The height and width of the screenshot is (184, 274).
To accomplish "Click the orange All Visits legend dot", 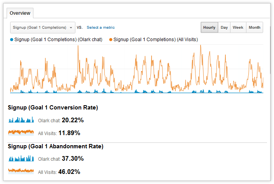I will point(111,40).
